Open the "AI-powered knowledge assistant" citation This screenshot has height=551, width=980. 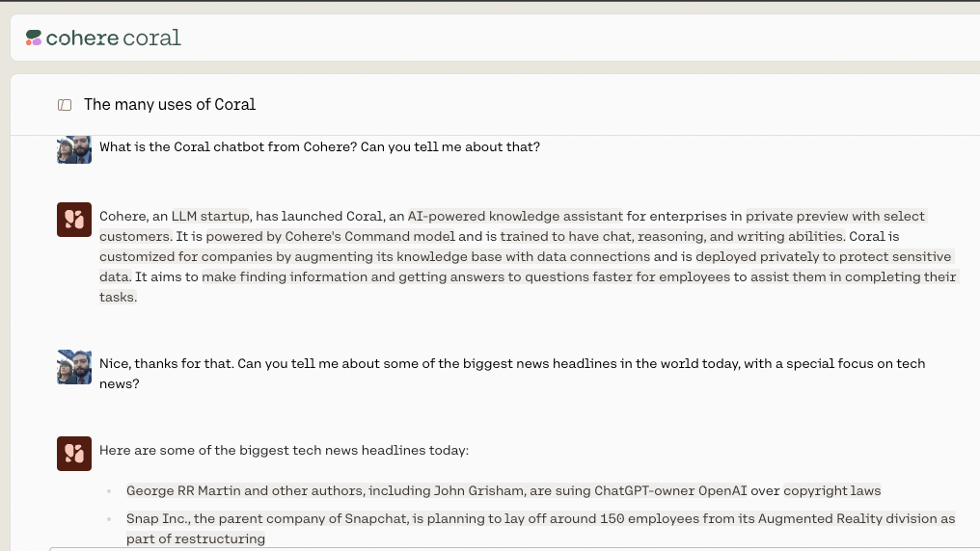[515, 216]
